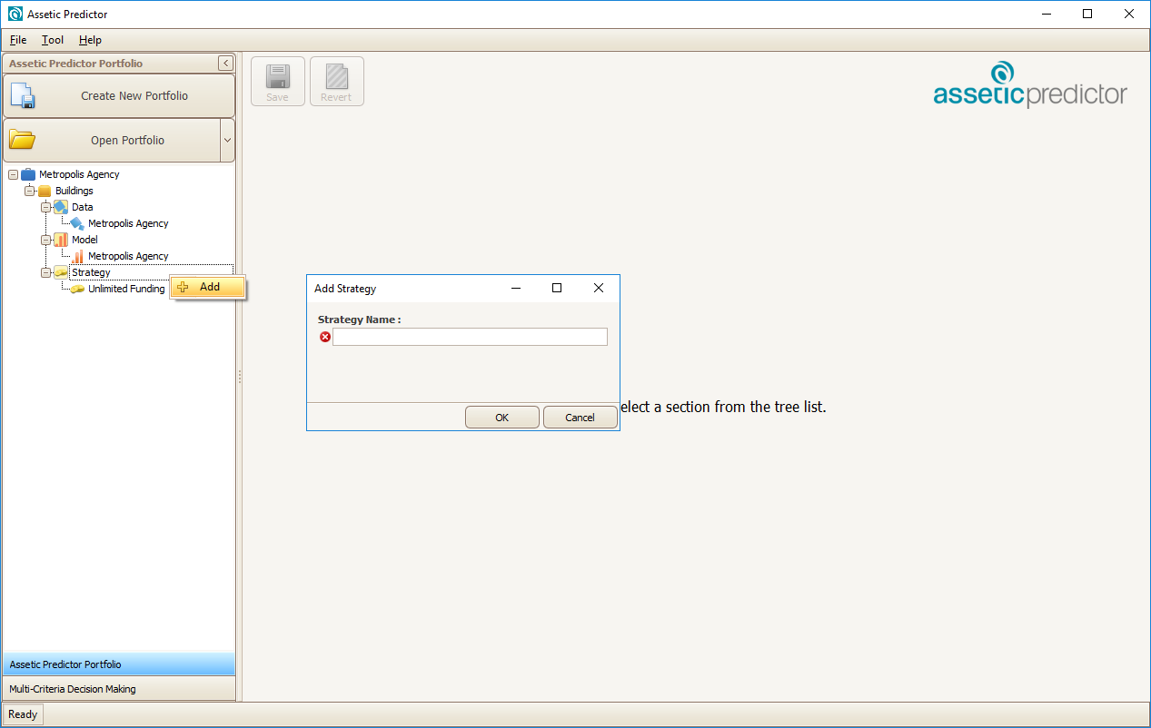Select the Model tree item label
This screenshot has width=1151, height=728.
pyautogui.click(x=85, y=240)
